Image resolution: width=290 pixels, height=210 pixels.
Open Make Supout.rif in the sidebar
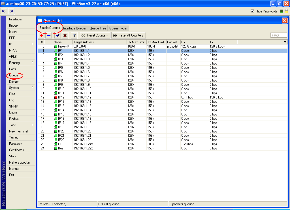point(20,162)
